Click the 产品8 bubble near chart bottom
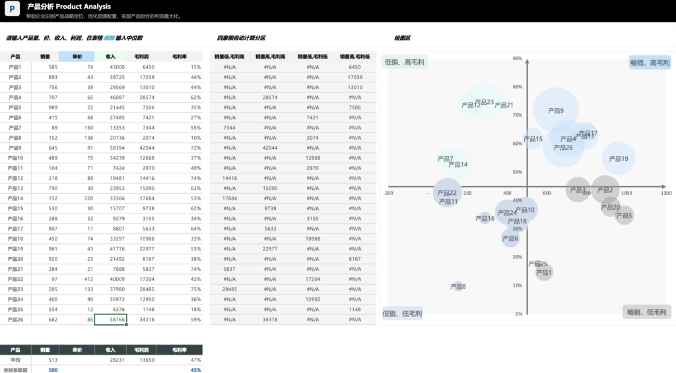Image resolution: width=676 pixels, height=373 pixels. [458, 287]
